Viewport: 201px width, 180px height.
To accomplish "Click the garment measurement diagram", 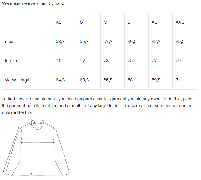I will coord(36,148).
